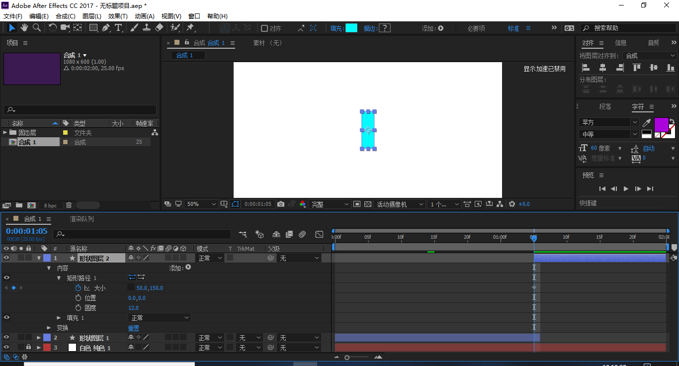Select the Brush tool
Image resolution: width=679 pixels, height=366 pixels.
pos(134,28)
